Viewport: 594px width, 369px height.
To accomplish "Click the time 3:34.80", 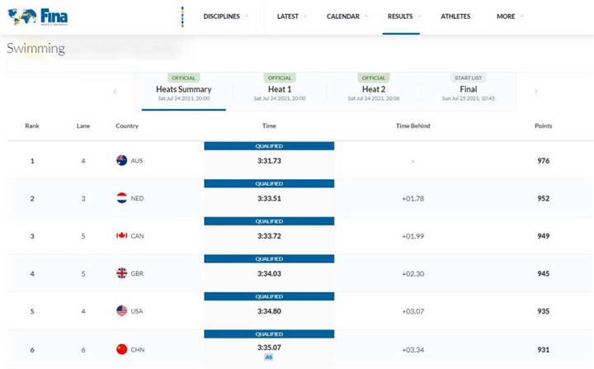I will [x=269, y=311].
